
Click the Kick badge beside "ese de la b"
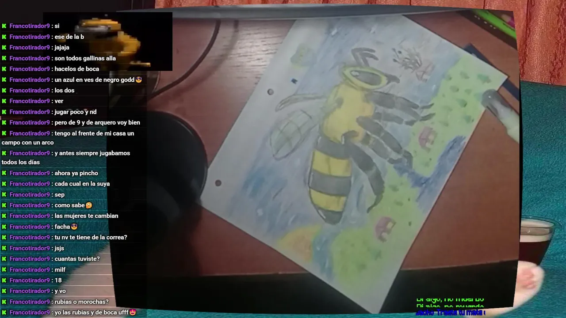click(x=4, y=37)
